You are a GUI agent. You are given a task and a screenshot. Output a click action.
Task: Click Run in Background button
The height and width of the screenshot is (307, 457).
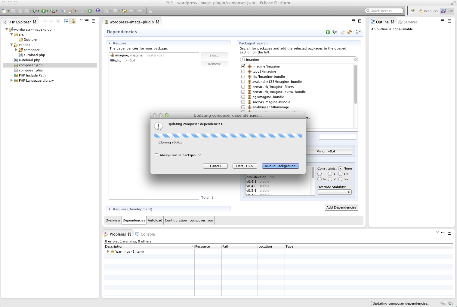pos(280,166)
